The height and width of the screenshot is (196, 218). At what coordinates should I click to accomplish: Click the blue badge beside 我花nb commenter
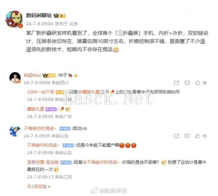coord(65,129)
